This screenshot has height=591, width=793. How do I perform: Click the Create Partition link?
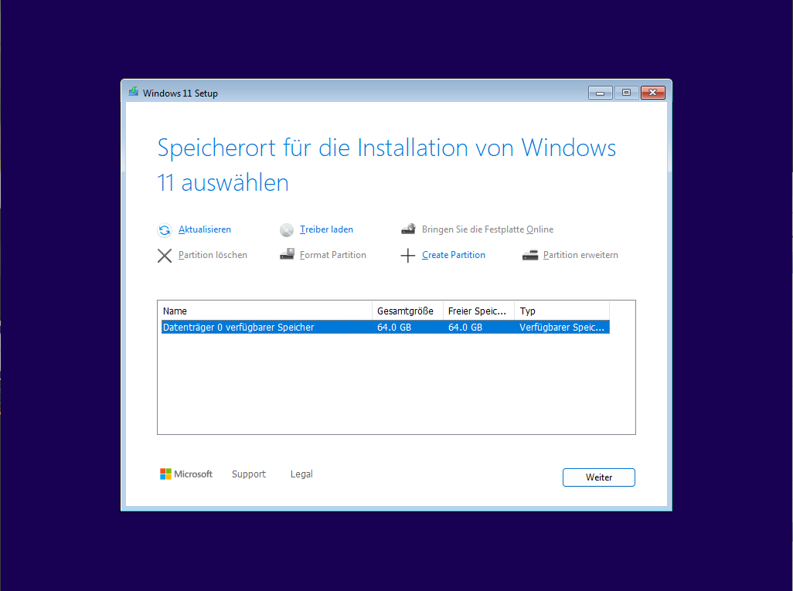(x=454, y=255)
